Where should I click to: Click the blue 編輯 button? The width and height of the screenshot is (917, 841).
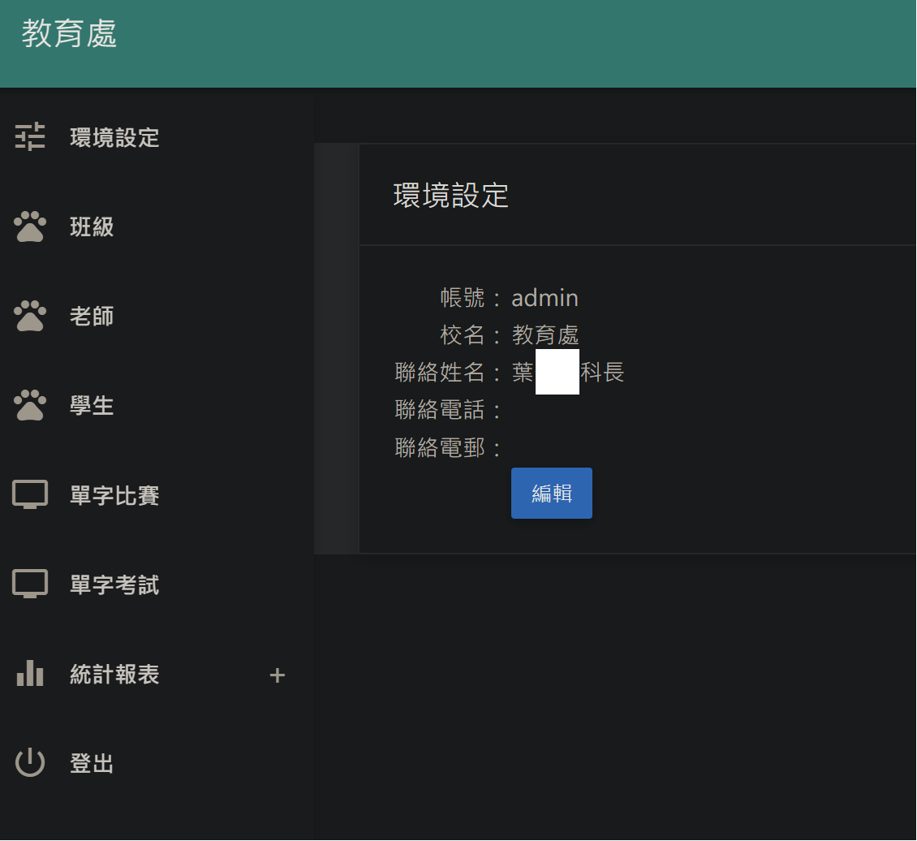(x=552, y=493)
